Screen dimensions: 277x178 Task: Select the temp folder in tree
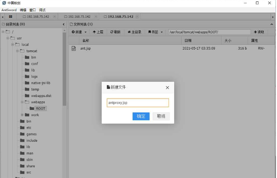coord(35,89)
